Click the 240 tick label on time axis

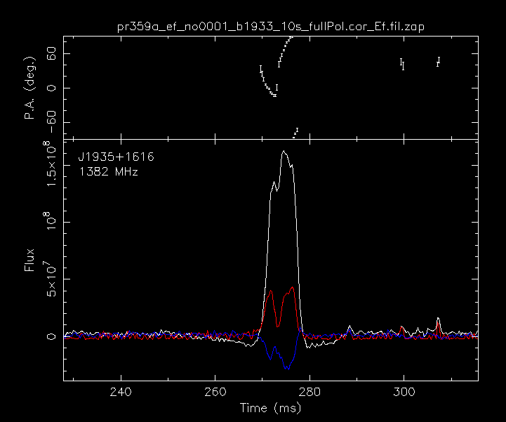tap(121, 391)
